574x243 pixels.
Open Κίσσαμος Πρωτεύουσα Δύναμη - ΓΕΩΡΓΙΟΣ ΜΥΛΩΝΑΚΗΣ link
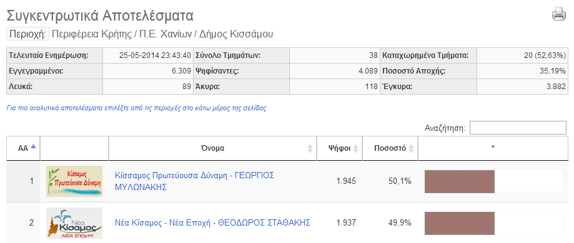coord(195,181)
